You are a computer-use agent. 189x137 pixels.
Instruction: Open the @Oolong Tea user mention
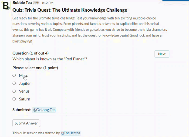coord(44,110)
